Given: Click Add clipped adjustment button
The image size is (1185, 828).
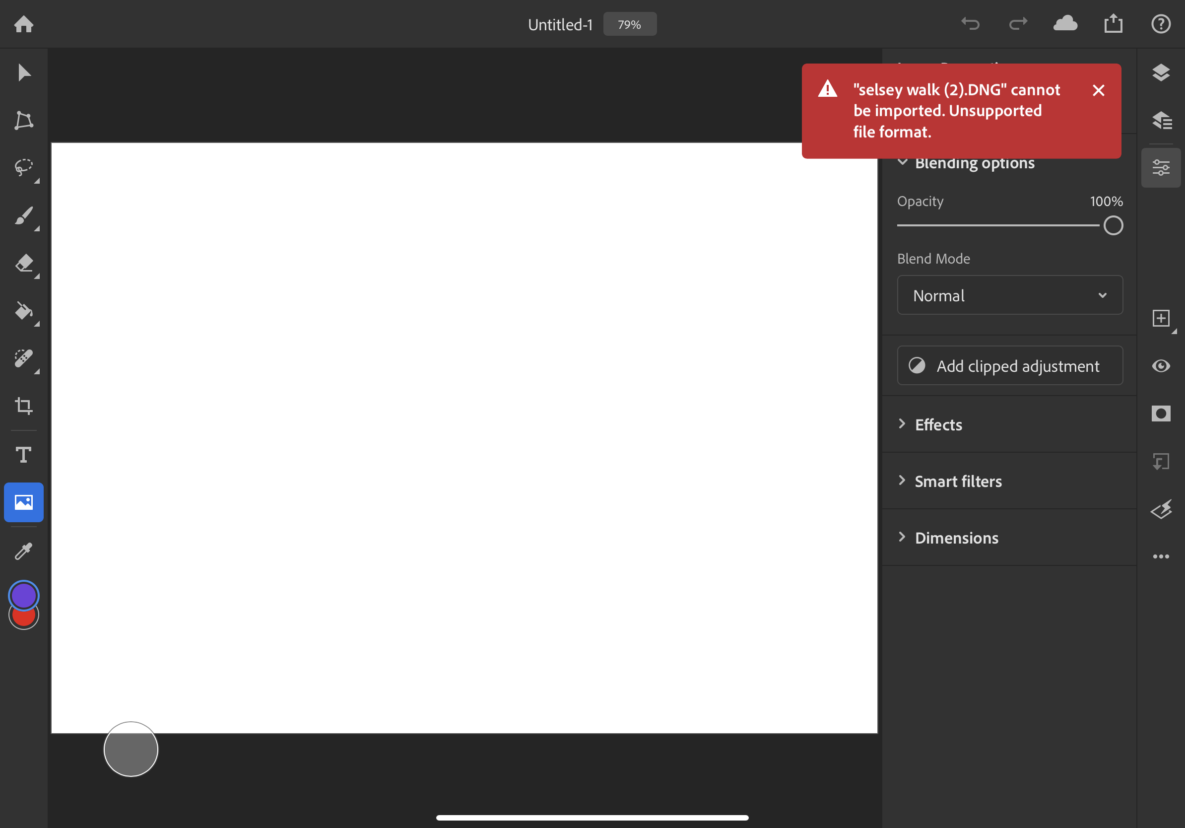Looking at the screenshot, I should click(1009, 365).
